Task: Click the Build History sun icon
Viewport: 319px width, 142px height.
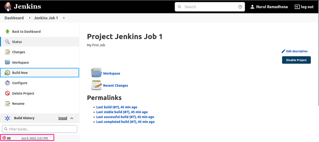Action: [x=7, y=118]
